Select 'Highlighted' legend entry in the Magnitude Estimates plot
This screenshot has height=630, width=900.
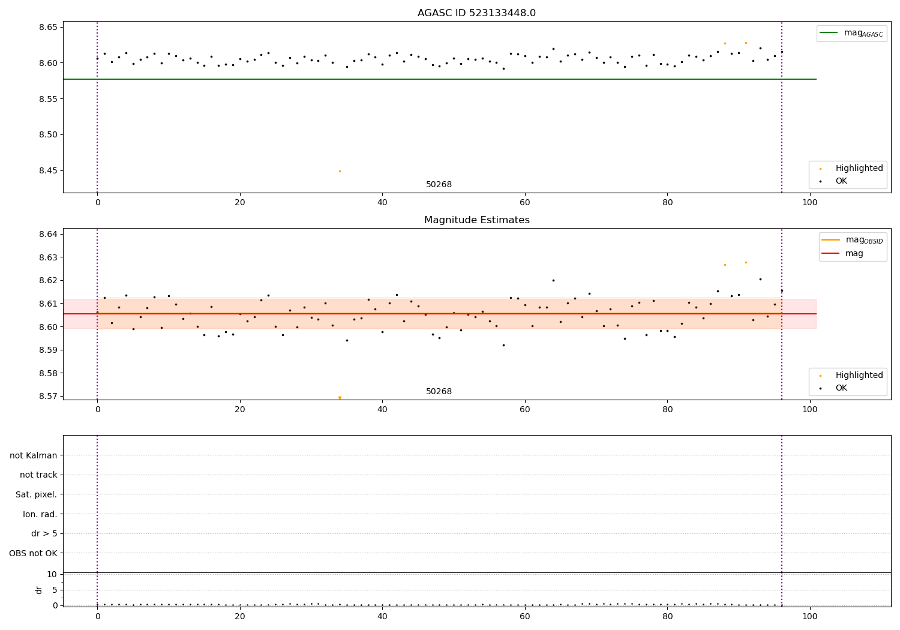pyautogui.click(x=859, y=376)
